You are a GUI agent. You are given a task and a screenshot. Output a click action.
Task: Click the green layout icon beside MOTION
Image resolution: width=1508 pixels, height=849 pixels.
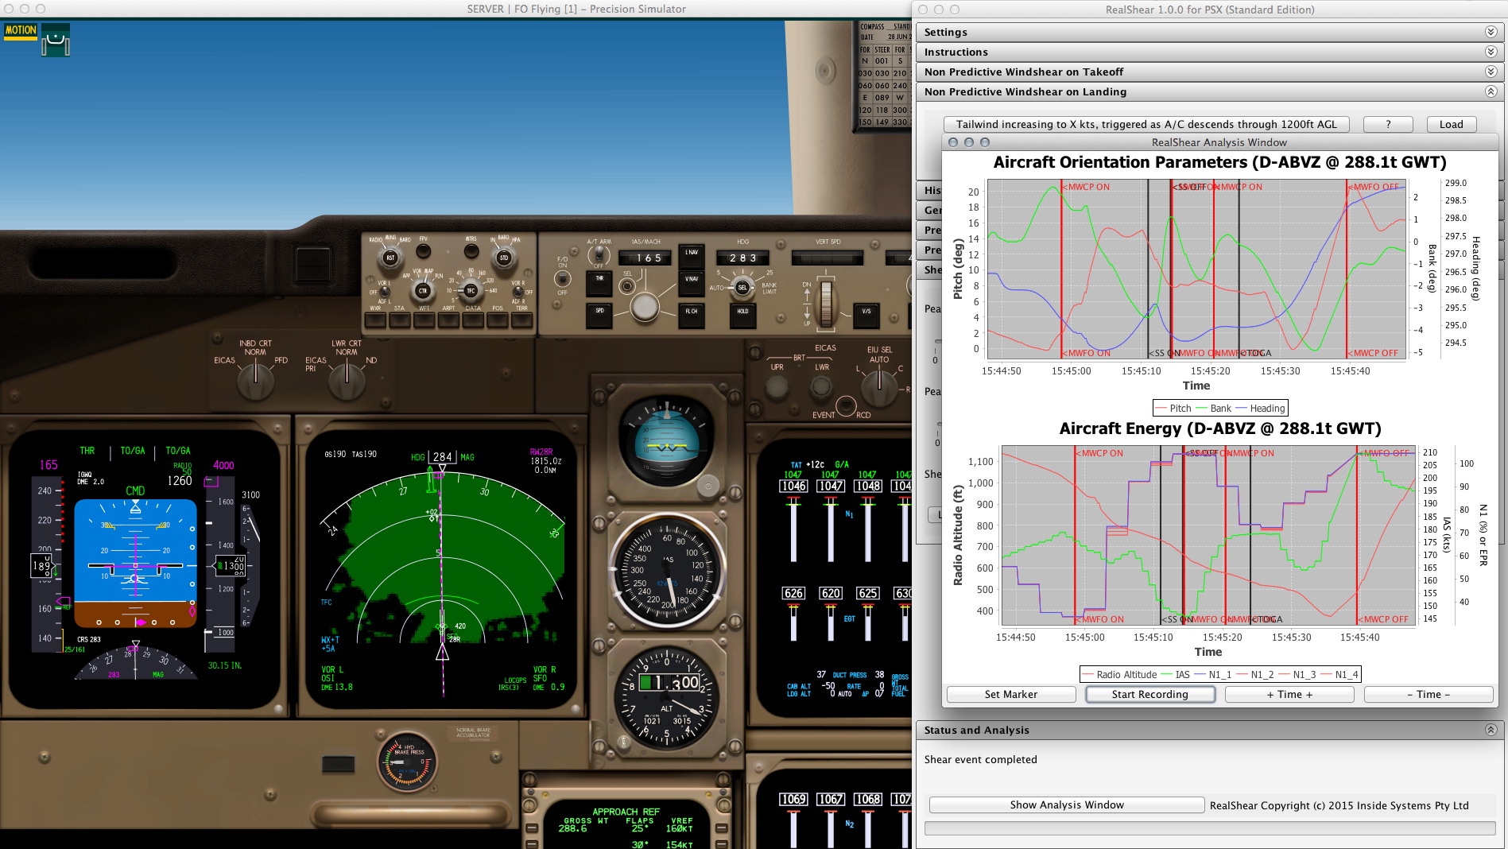point(56,40)
